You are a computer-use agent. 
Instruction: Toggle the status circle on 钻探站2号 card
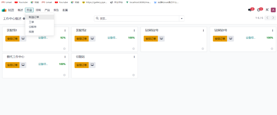[203, 49]
